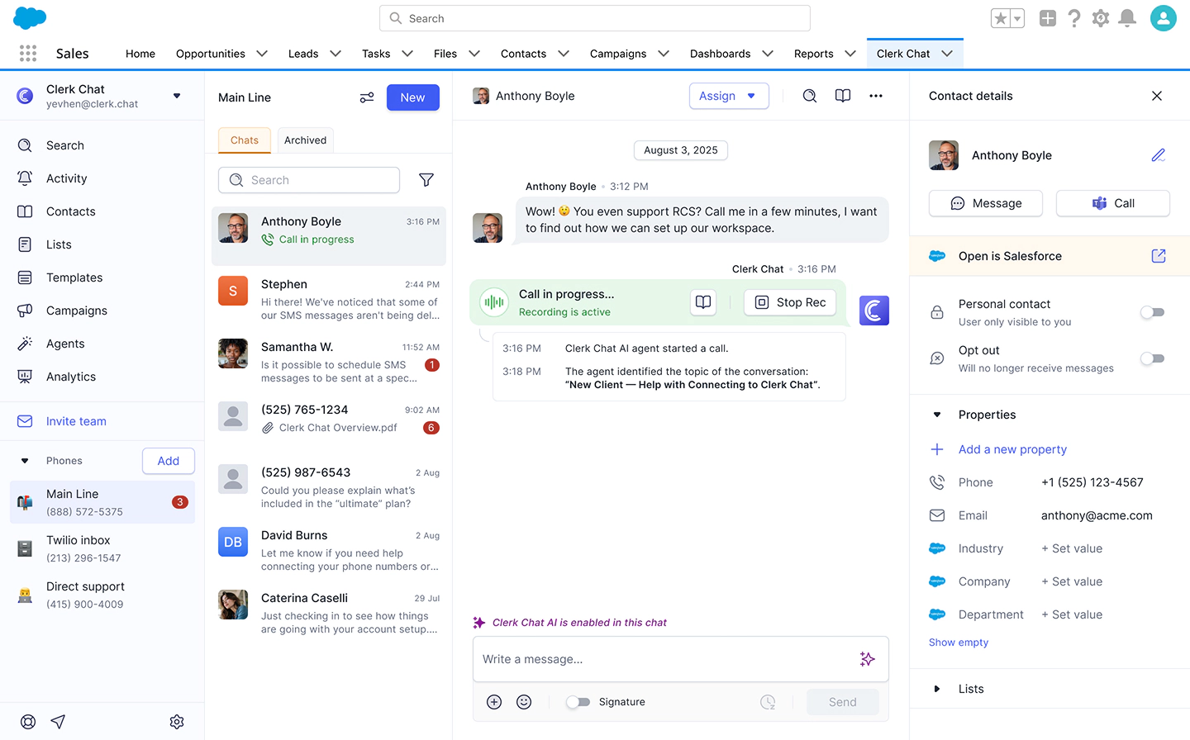Click the Show empty link
The width and height of the screenshot is (1190, 740).
[959, 643]
